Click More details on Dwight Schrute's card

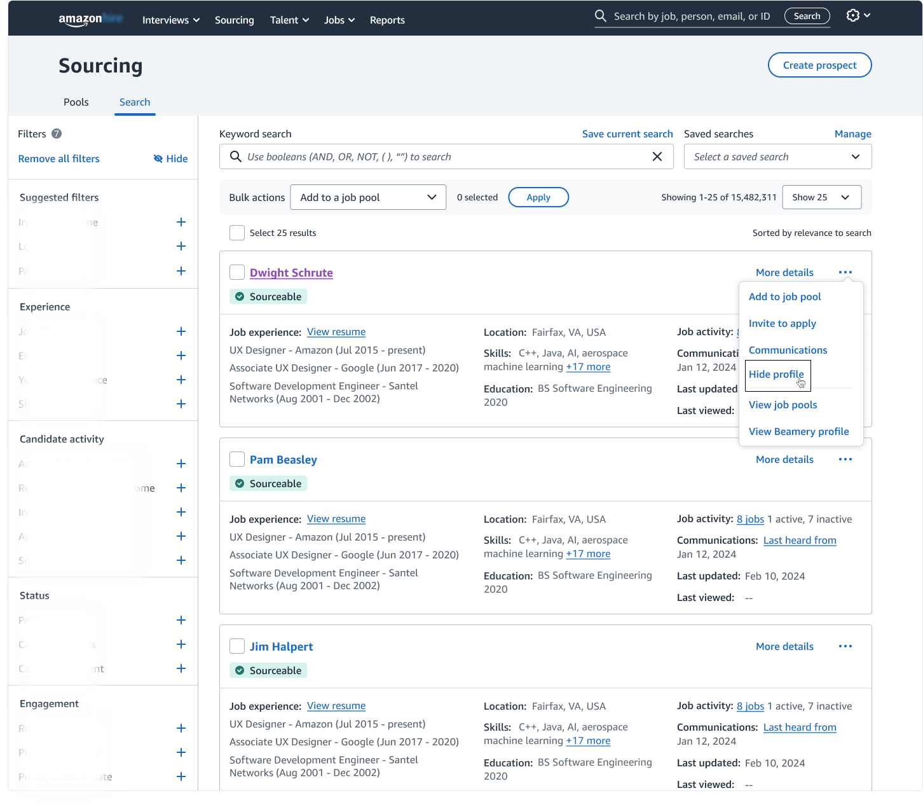tap(784, 272)
